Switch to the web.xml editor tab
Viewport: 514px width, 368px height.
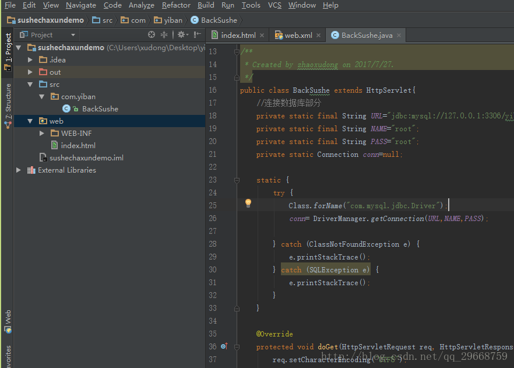[x=298, y=36]
